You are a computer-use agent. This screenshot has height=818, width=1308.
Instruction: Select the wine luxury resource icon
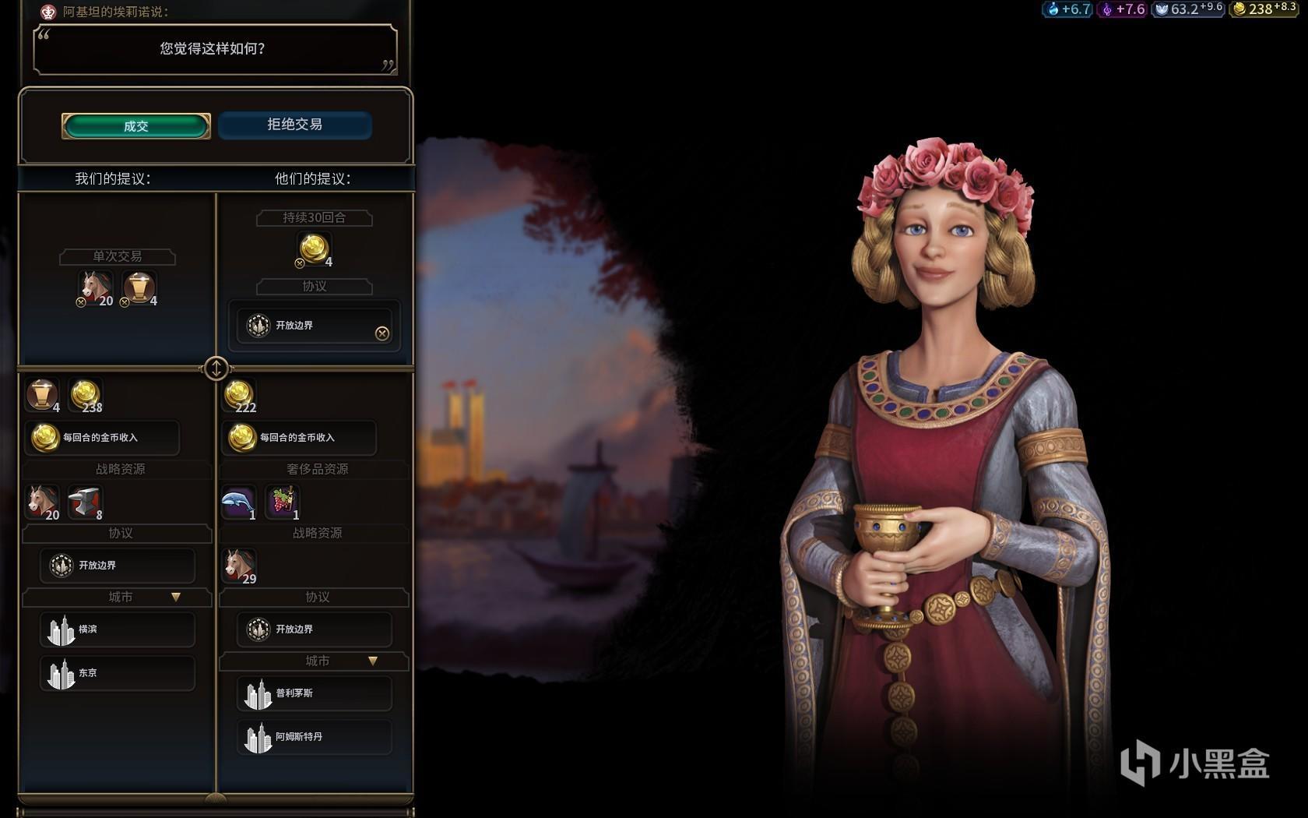point(282,502)
